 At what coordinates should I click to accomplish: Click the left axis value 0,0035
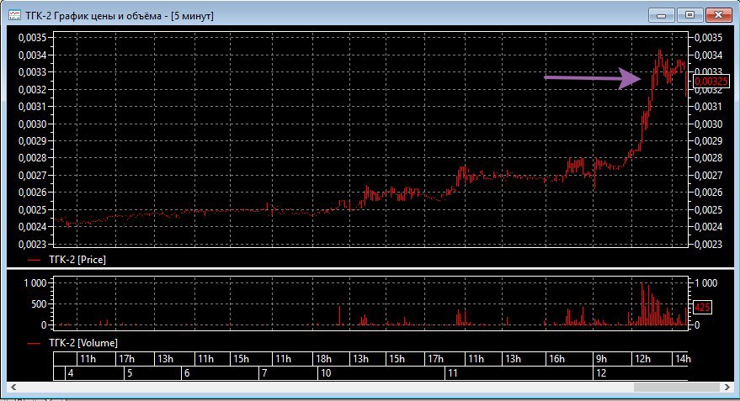33,38
